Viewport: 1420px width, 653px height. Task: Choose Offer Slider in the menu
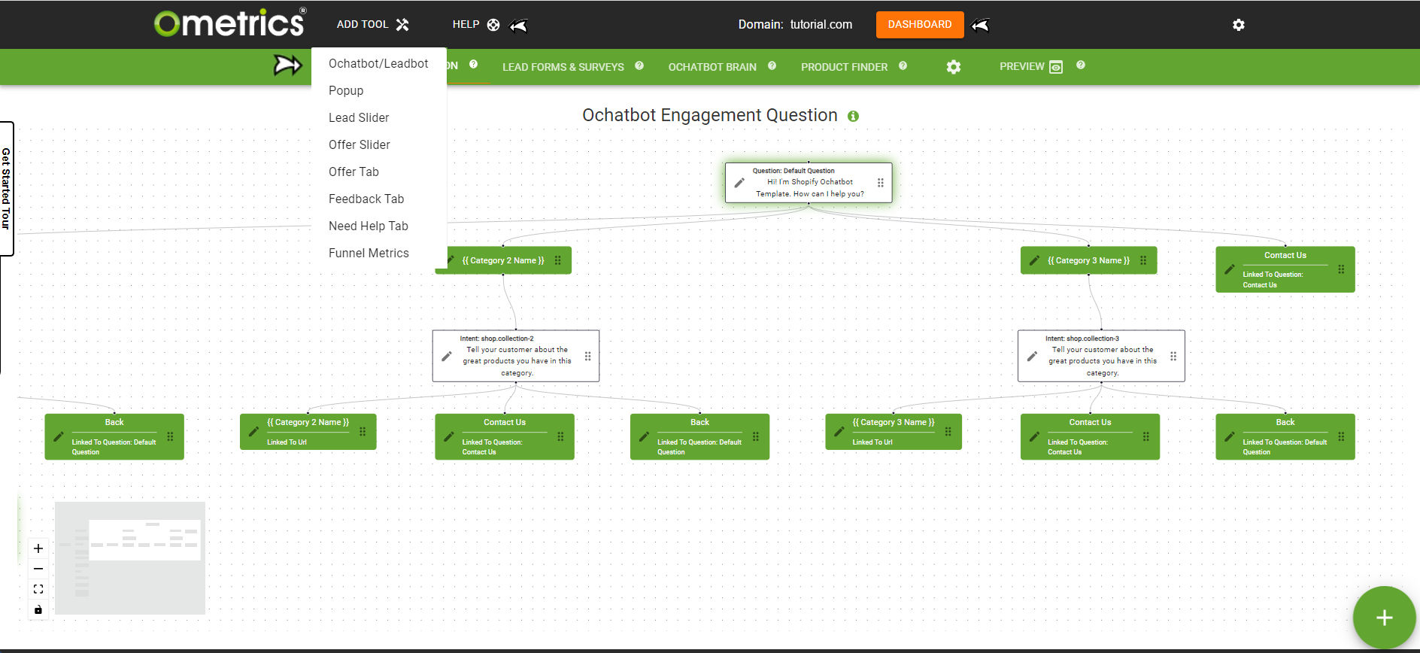tap(360, 144)
